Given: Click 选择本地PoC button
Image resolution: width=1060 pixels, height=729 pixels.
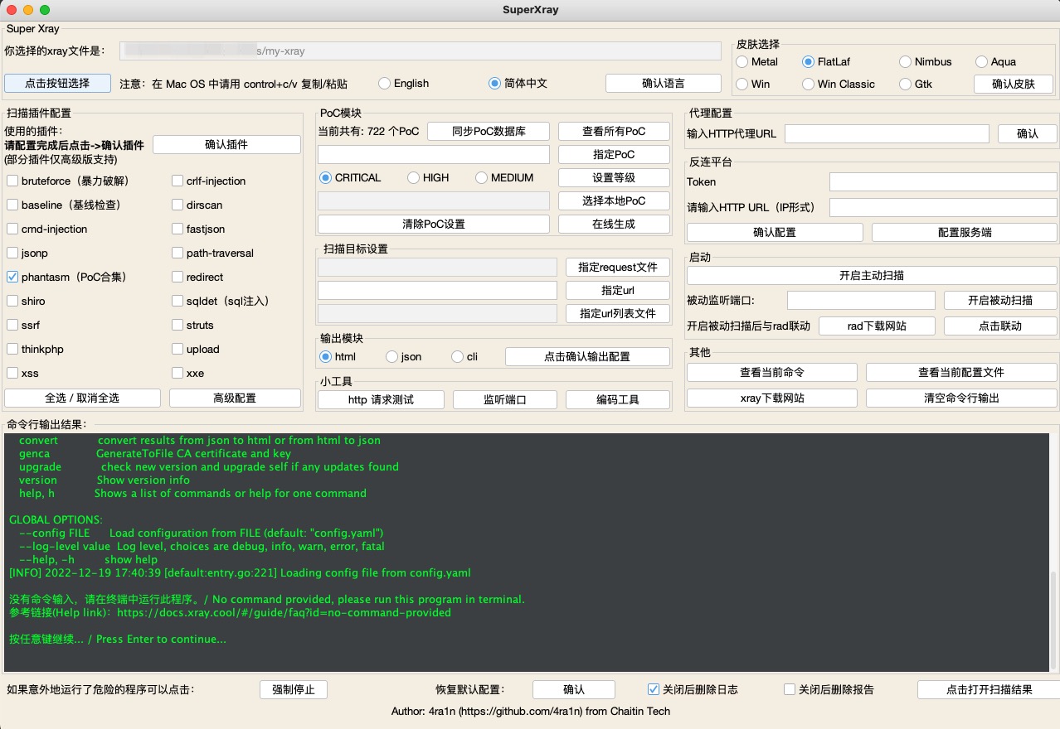Looking at the screenshot, I should coord(614,200).
